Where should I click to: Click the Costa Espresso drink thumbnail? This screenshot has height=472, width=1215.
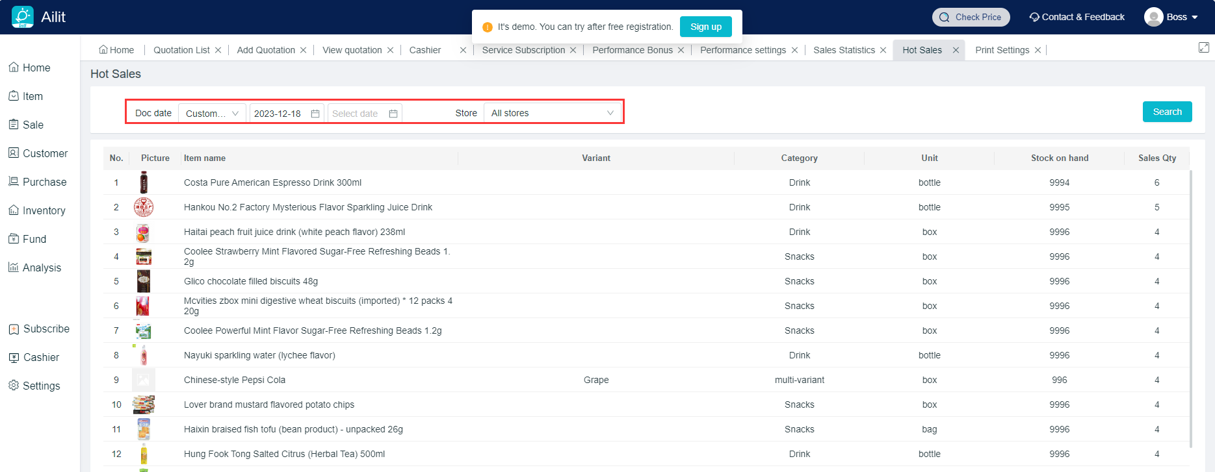(x=144, y=182)
